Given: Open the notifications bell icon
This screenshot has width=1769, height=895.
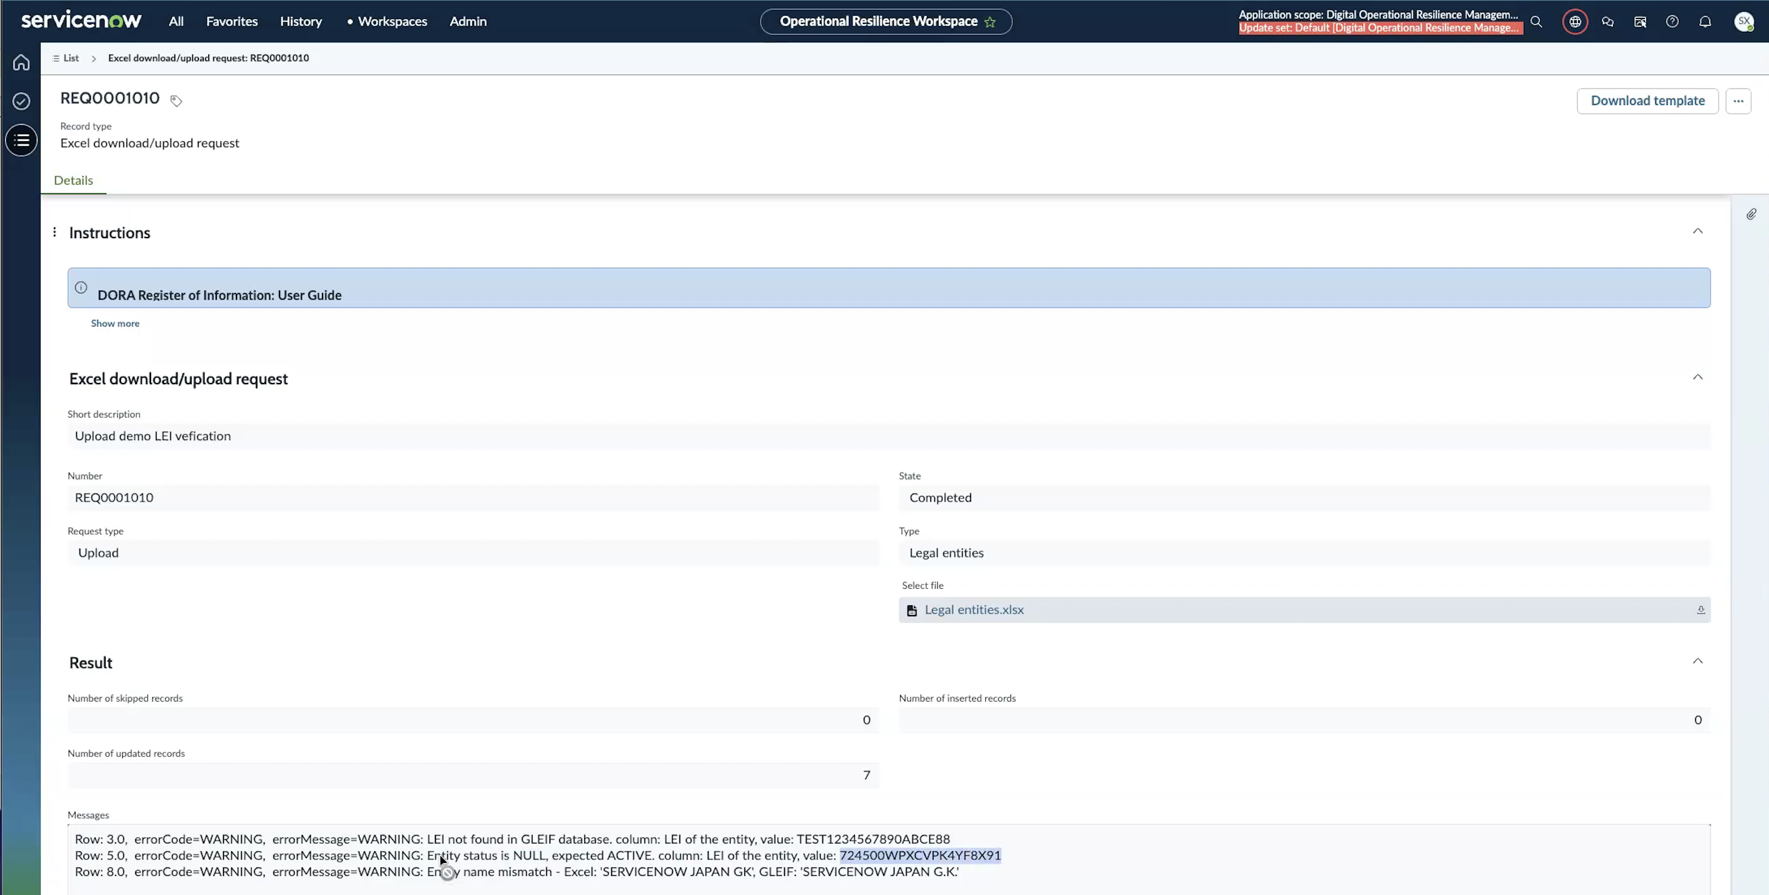Looking at the screenshot, I should click(1705, 21).
